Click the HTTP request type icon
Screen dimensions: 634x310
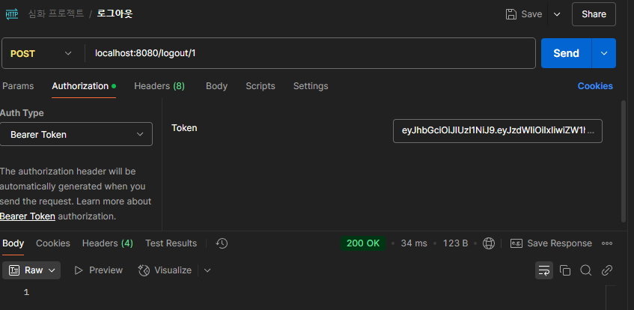pyautogui.click(x=12, y=14)
